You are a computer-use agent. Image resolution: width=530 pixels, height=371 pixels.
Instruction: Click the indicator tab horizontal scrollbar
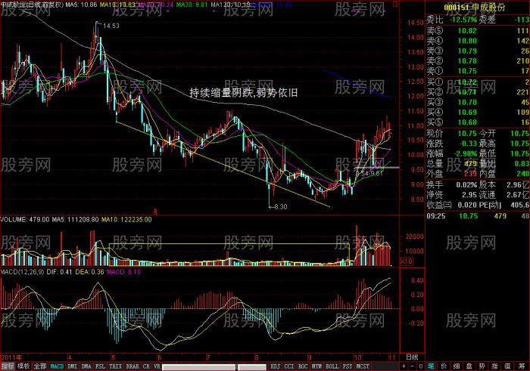click(x=214, y=366)
